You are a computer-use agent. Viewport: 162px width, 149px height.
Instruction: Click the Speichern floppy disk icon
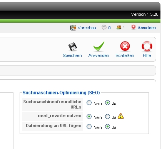tap(72, 46)
